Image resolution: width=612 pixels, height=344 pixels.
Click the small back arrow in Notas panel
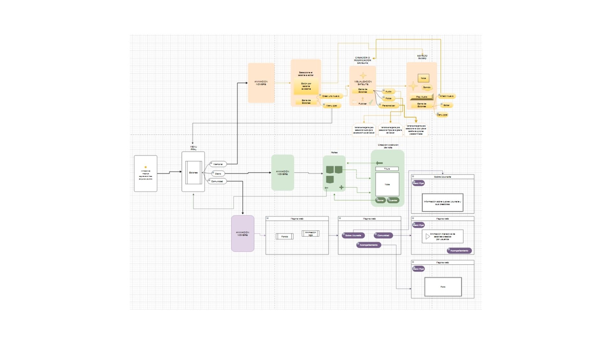[326, 188]
